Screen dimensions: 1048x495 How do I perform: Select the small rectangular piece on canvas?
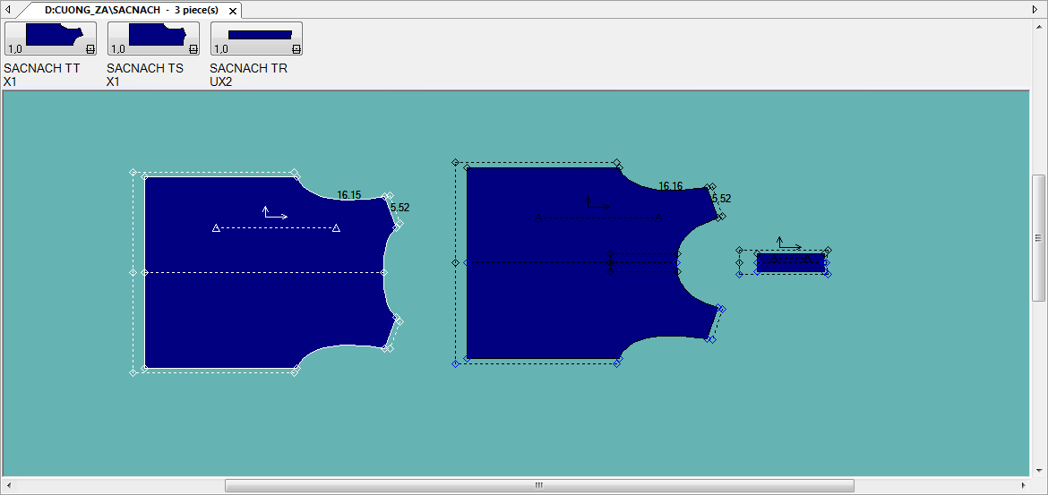point(791,263)
